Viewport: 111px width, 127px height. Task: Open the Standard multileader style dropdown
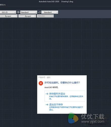coord(50,12)
